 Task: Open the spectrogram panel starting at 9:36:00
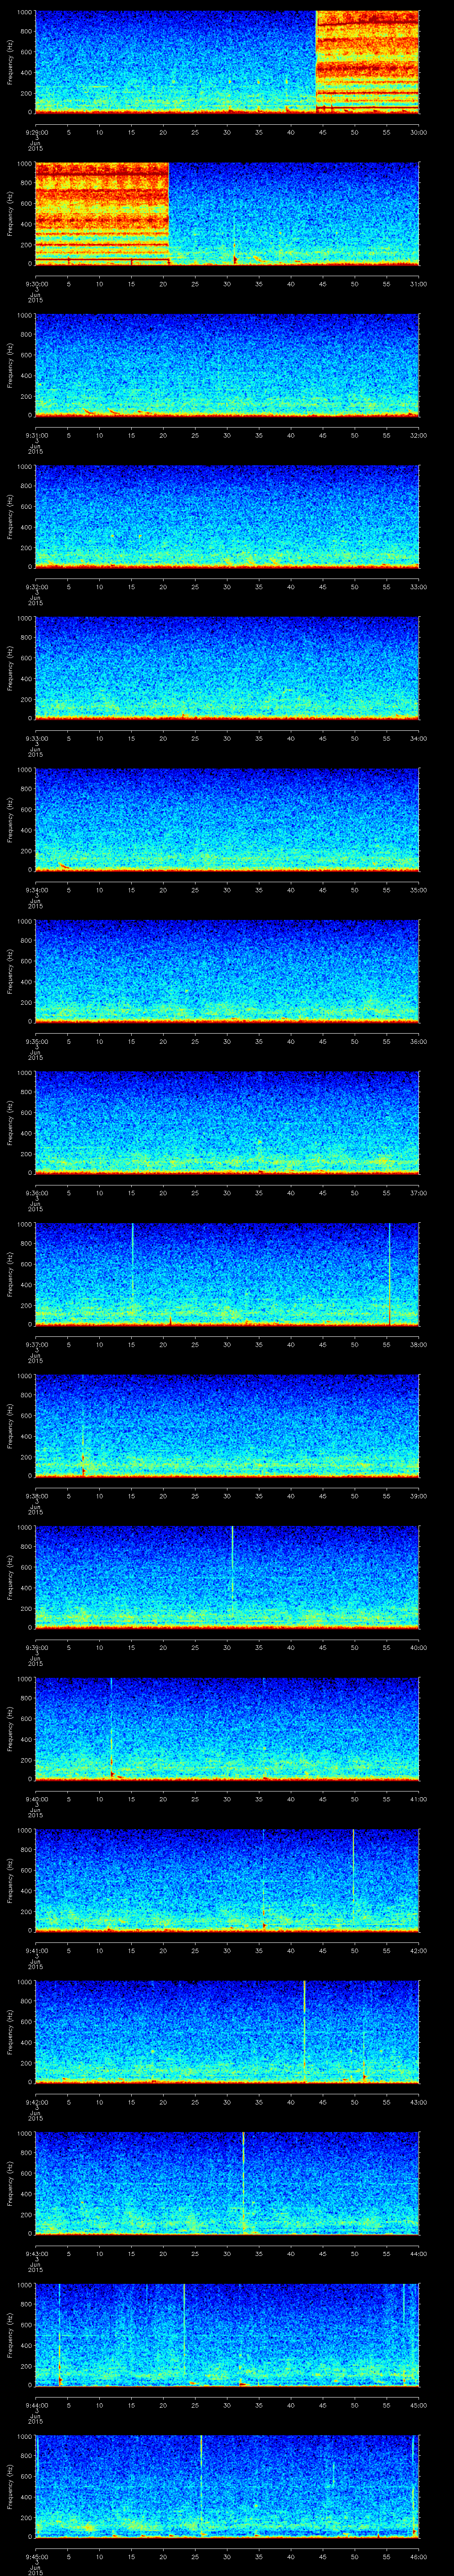point(227,1122)
